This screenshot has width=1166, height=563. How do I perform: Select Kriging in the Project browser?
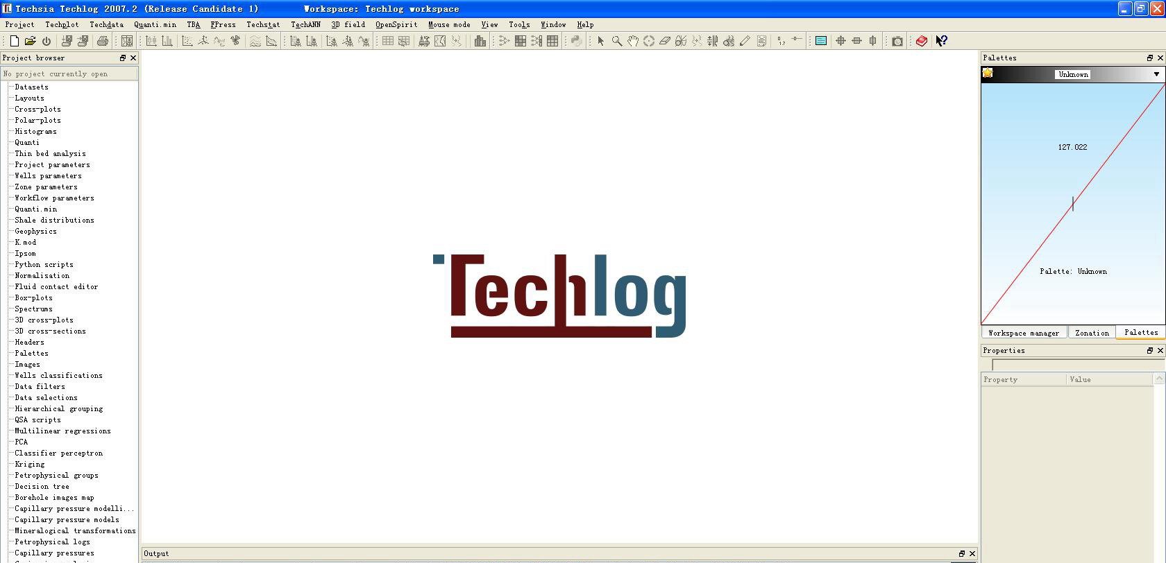[x=29, y=465]
